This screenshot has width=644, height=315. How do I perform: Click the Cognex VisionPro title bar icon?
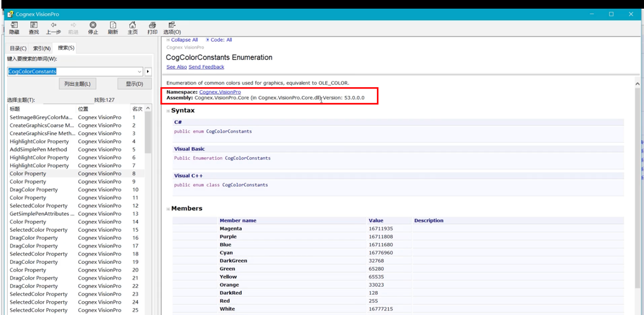click(x=10, y=14)
